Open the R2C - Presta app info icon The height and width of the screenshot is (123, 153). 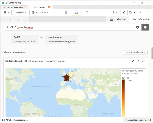coord(33,12)
